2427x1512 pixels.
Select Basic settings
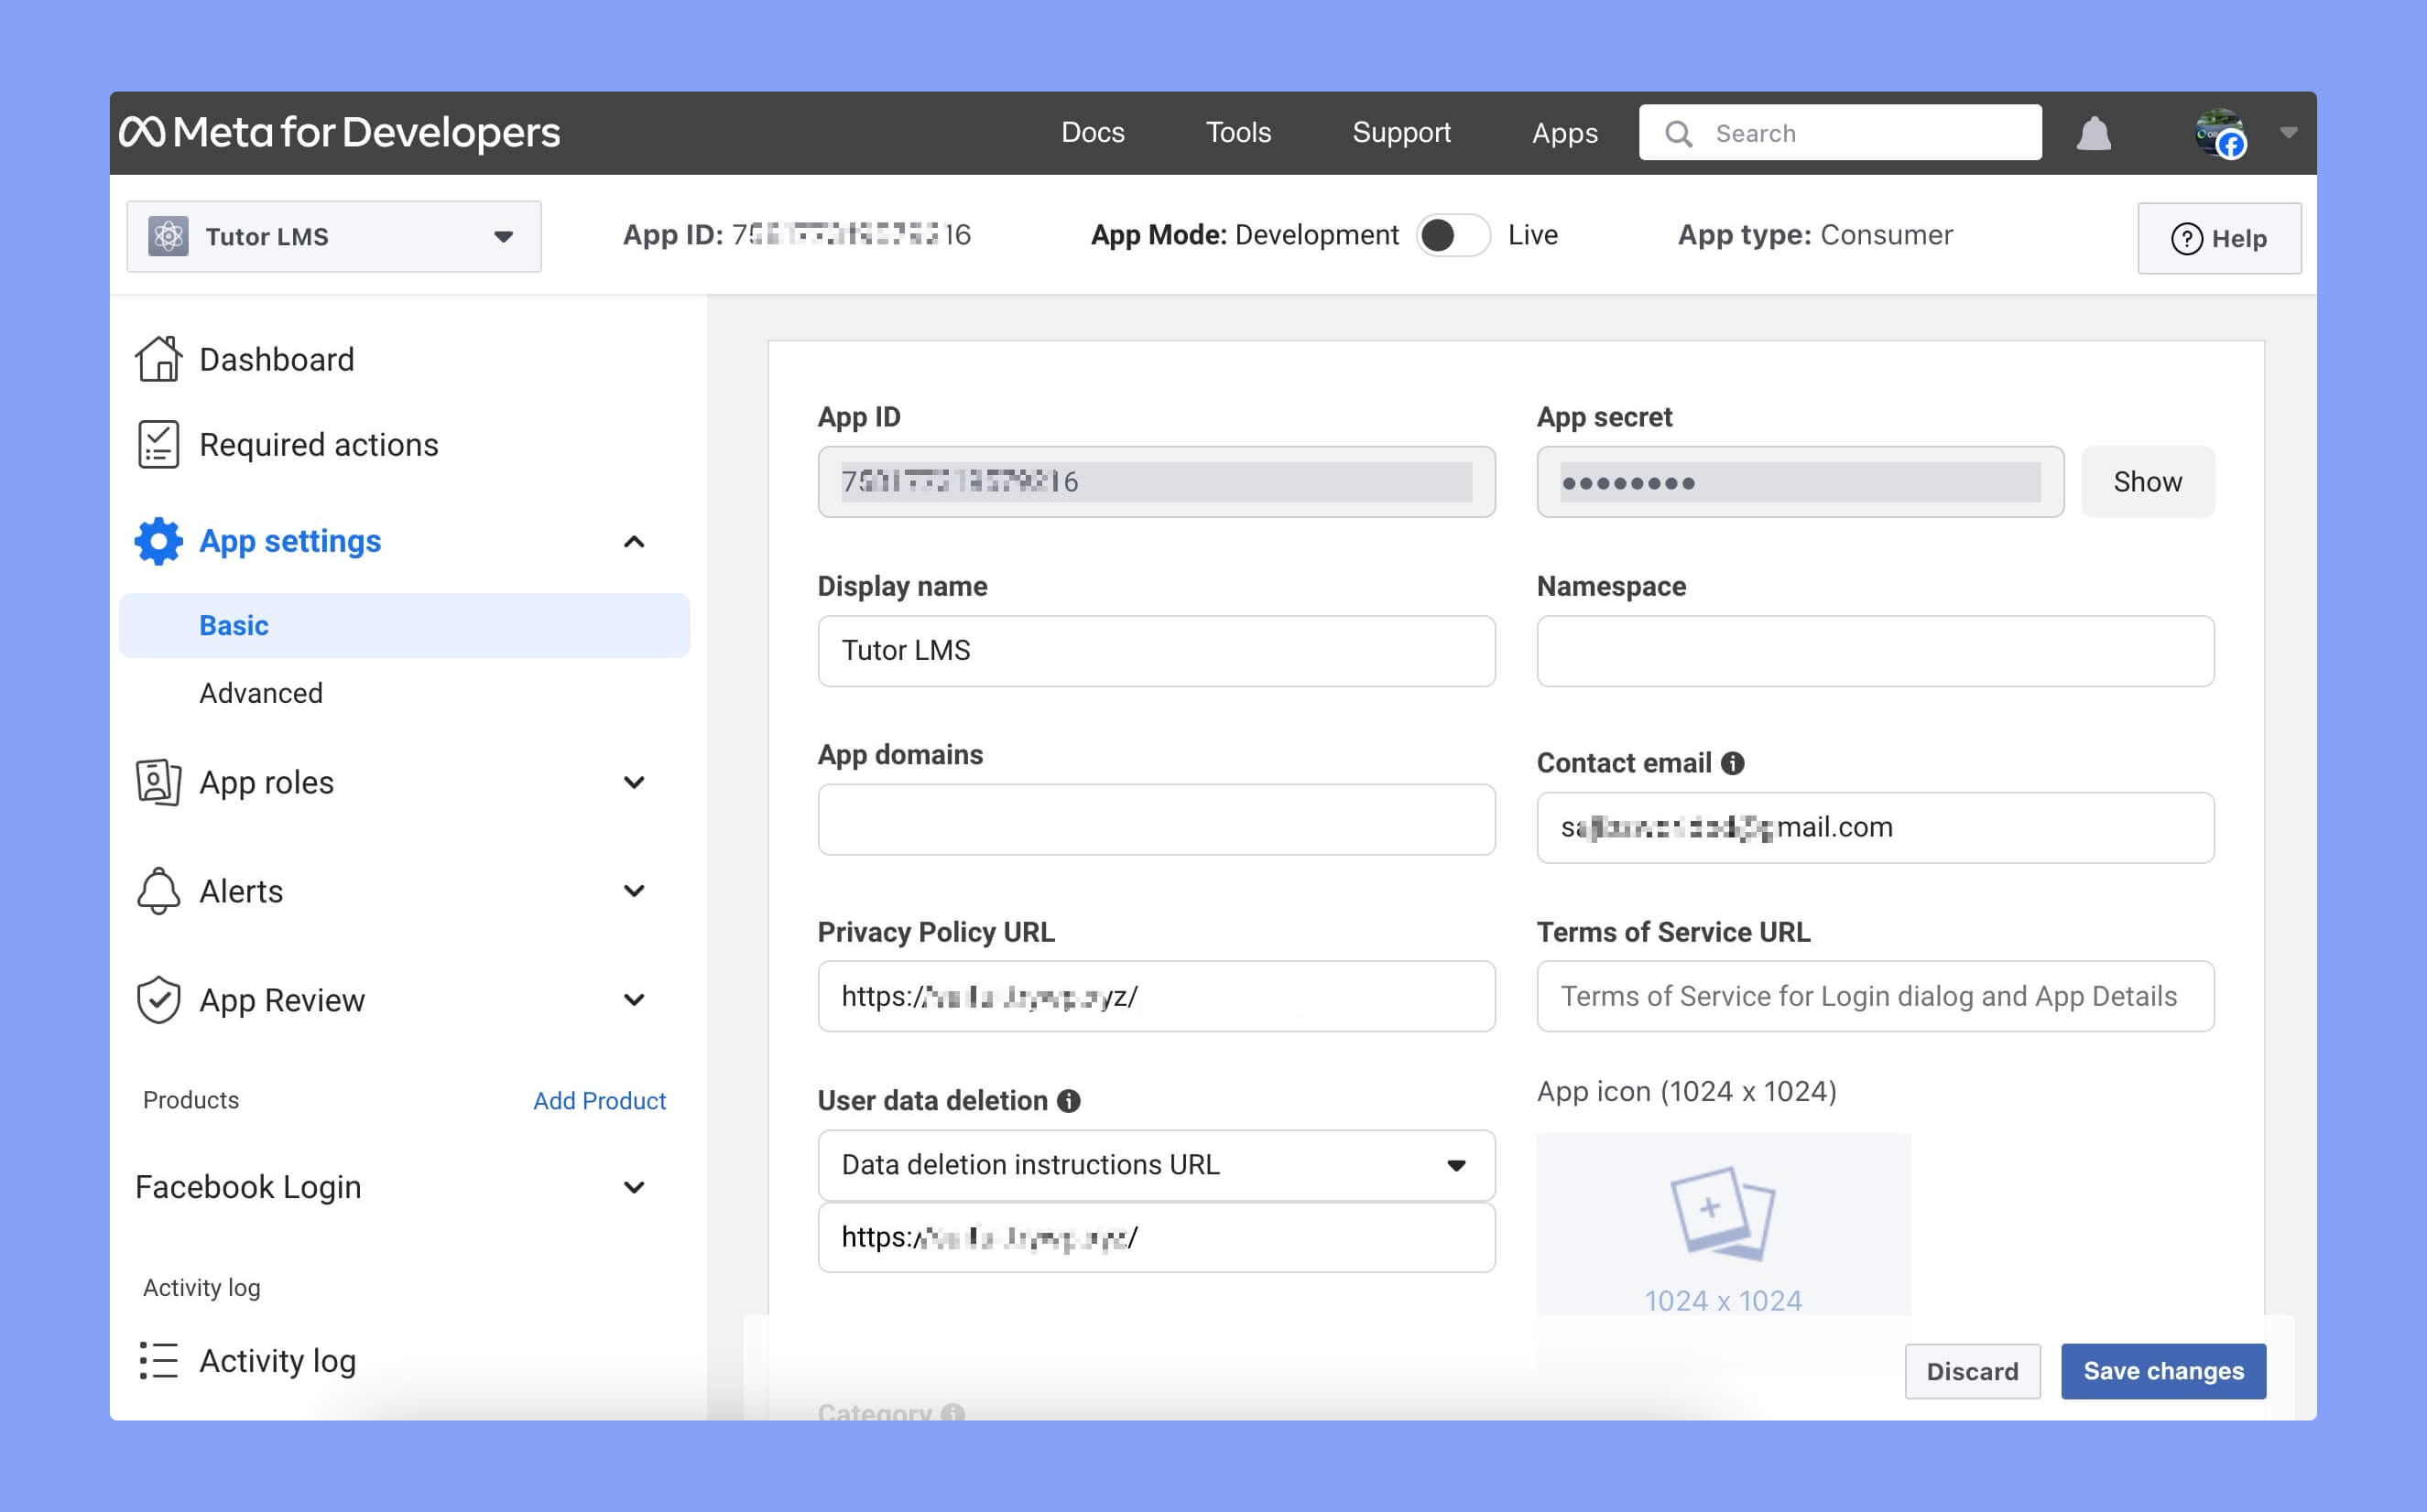tap(404, 625)
